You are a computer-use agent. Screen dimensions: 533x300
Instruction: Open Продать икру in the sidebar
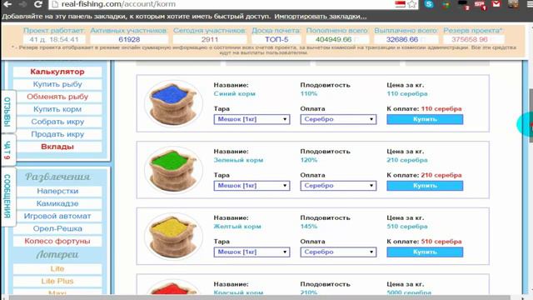[57, 134]
